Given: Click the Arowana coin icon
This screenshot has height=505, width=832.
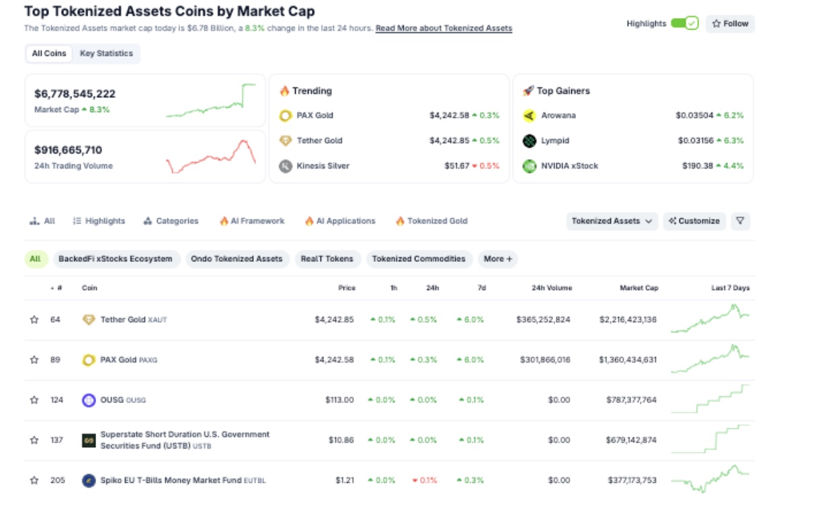Looking at the screenshot, I should click(531, 116).
